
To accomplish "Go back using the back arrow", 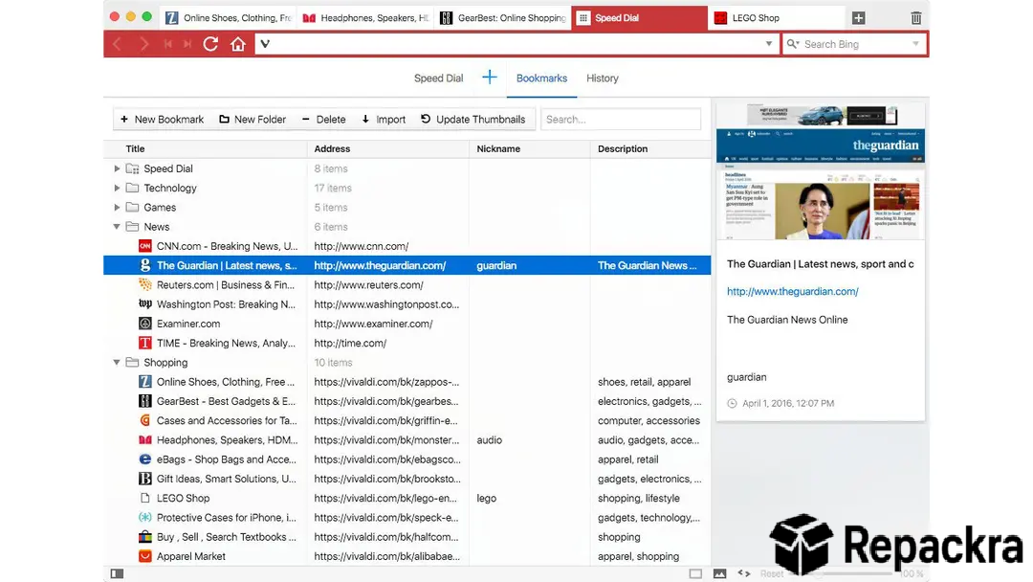I will 118,44.
